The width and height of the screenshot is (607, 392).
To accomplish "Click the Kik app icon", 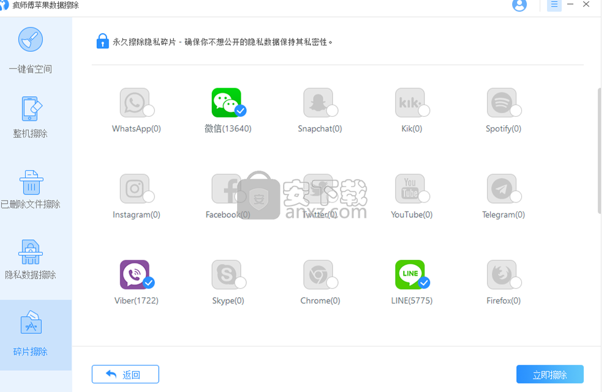I will click(x=410, y=103).
